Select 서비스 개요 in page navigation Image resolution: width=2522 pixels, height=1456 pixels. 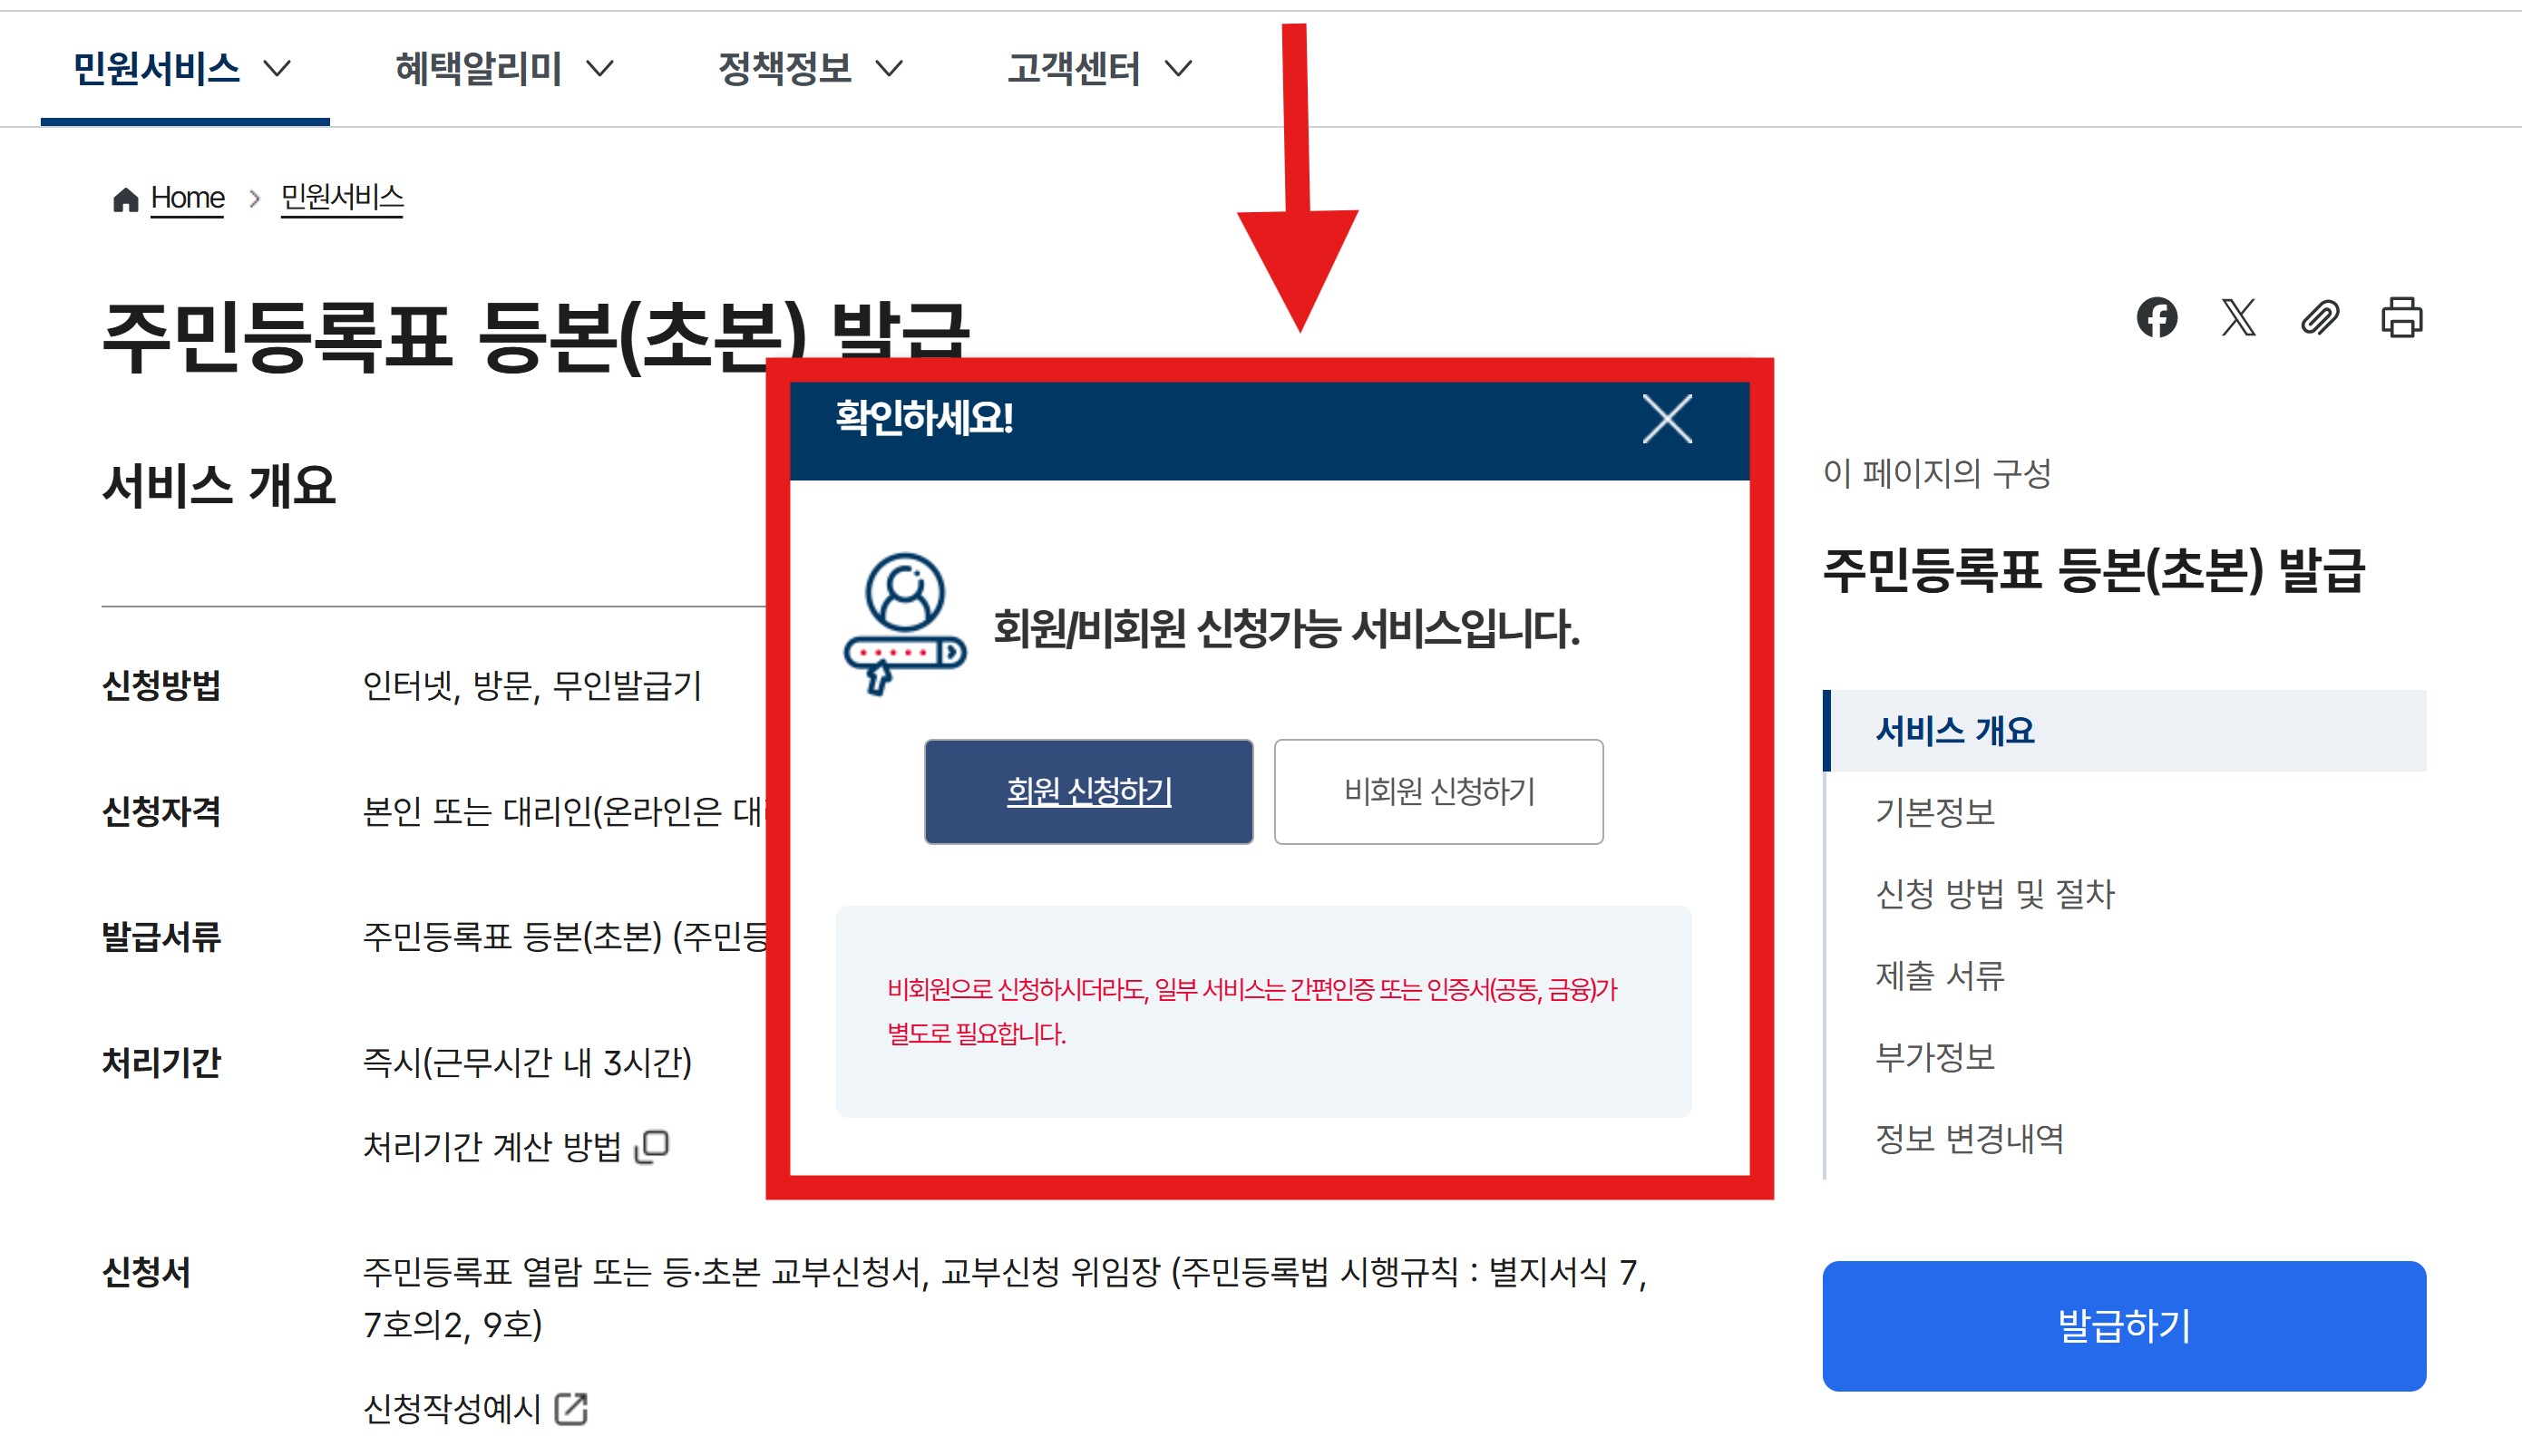(x=1954, y=730)
